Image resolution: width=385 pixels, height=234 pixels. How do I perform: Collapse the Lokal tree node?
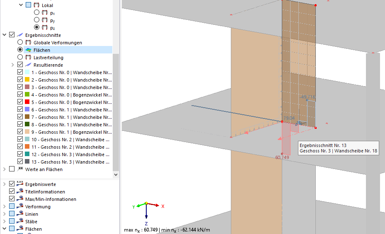[21, 5]
